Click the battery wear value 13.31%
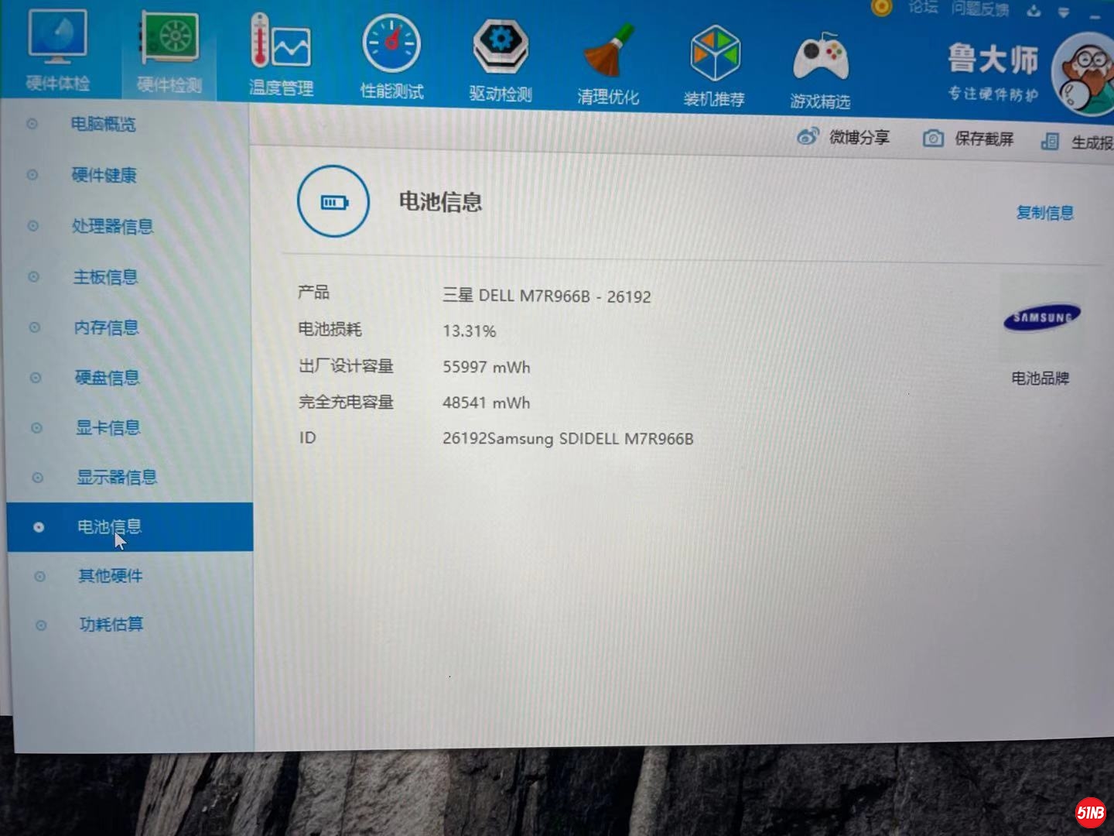This screenshot has width=1114, height=836. (470, 331)
